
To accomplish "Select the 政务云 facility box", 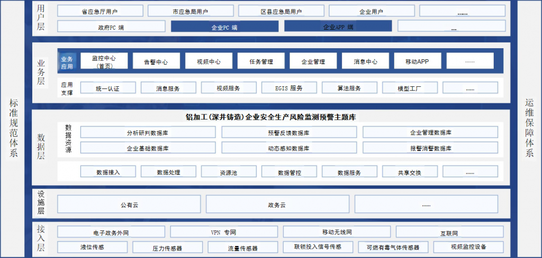I will point(277,204).
